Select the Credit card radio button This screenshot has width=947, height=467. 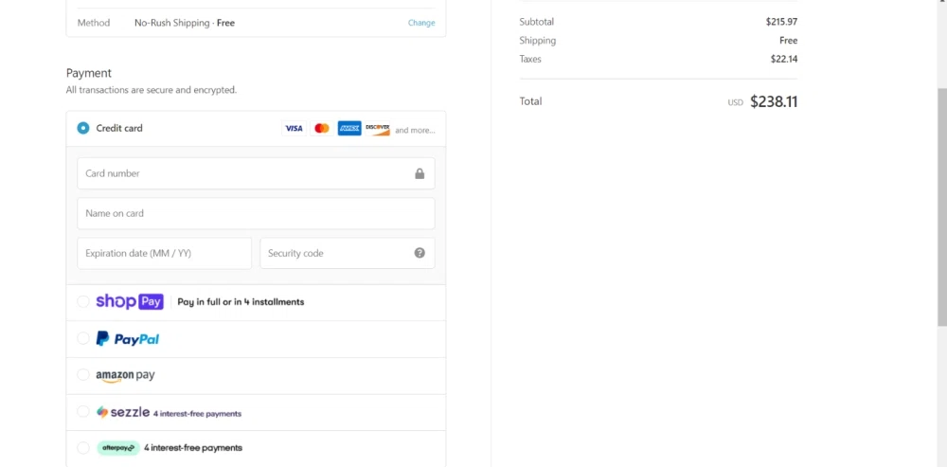[x=83, y=128]
